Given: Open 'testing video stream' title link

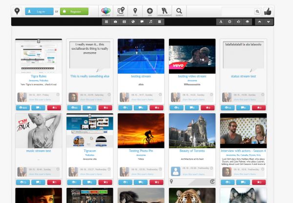Looking at the screenshot, I should coord(192,76).
